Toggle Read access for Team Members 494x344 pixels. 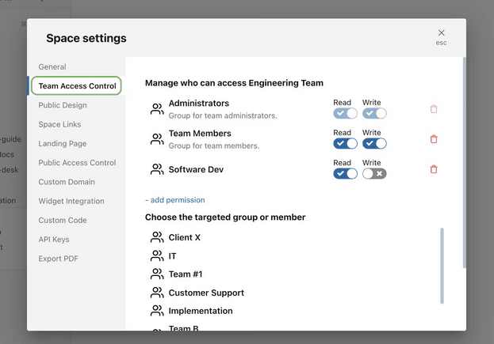pyautogui.click(x=345, y=143)
